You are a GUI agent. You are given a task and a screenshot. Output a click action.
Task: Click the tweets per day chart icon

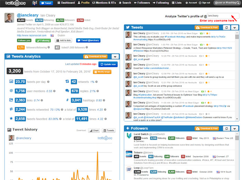(x=11, y=82)
